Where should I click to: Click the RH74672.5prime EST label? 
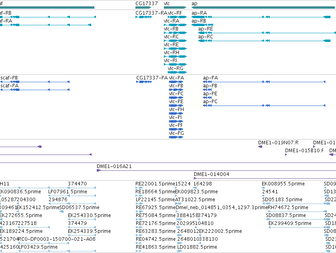[x=288, y=208]
